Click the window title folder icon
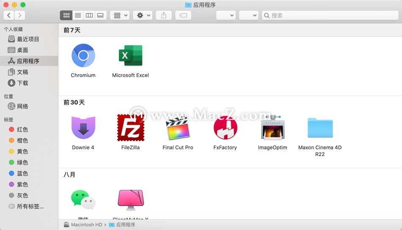Viewport: 402px width, 230px height. click(x=188, y=5)
